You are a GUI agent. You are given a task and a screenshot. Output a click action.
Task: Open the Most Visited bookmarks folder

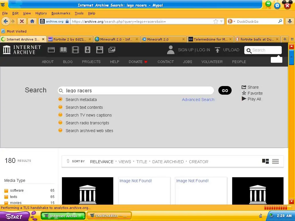pyautogui.click(x=14, y=31)
